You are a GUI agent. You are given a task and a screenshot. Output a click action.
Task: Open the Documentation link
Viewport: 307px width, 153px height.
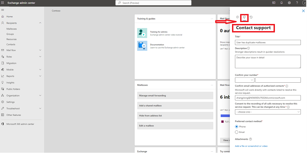157,45
